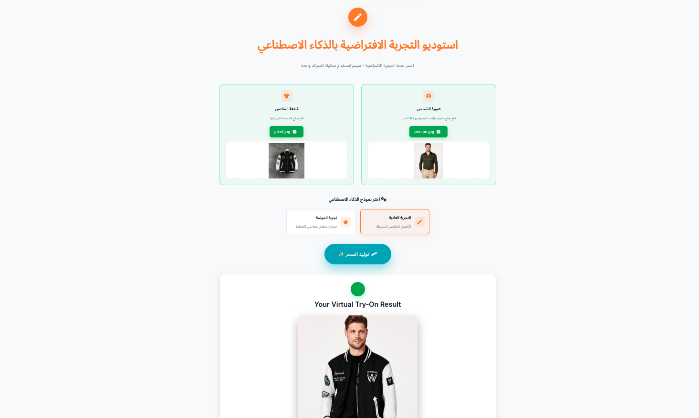Click the orange pencil logo circle at top

[x=357, y=17]
